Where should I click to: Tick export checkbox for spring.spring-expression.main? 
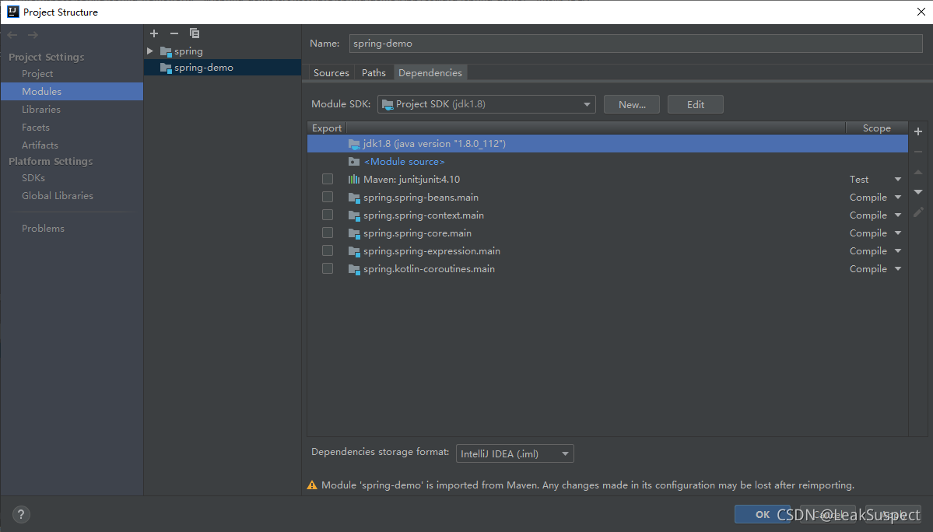click(x=328, y=250)
